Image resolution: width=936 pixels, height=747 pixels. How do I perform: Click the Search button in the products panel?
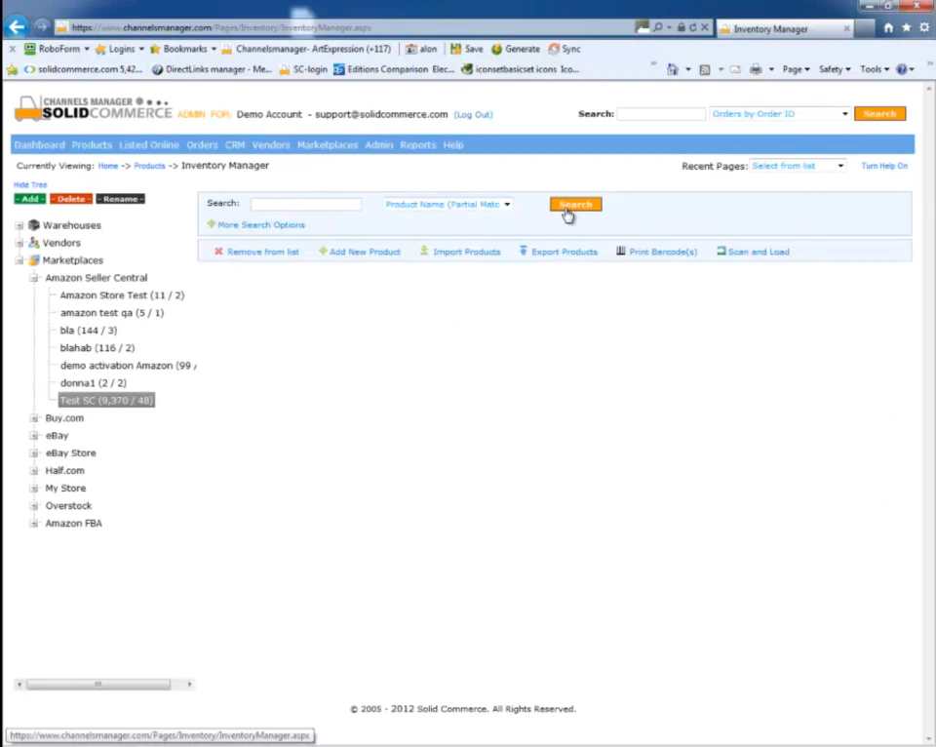coord(575,204)
